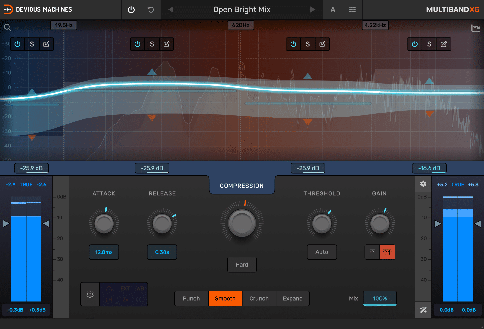484x329 pixels.
Task: Switch auto-gain to single arrow mode
Action: click(x=372, y=252)
